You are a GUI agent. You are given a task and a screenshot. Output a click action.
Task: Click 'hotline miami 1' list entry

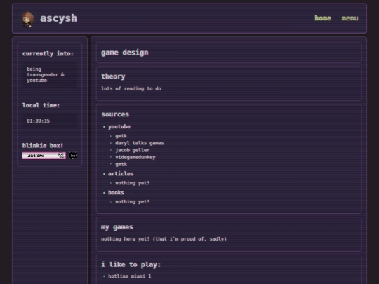click(x=129, y=276)
